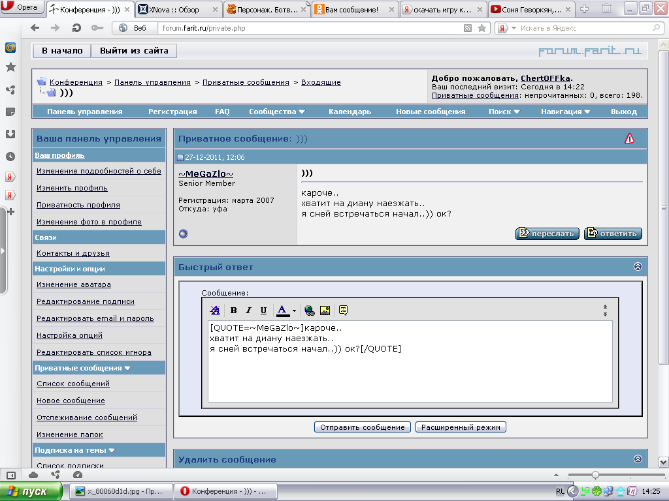Viewport: 669px width, 501px height.
Task: Insert a hyperlink with the globe icon
Action: (x=310, y=310)
